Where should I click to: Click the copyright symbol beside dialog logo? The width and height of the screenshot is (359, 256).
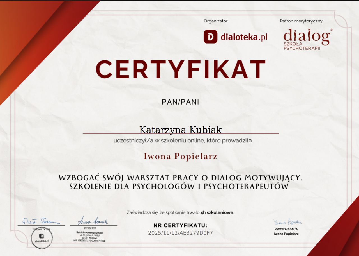[x=332, y=30]
